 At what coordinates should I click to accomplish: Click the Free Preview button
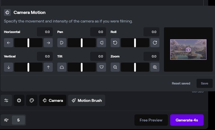(151, 120)
